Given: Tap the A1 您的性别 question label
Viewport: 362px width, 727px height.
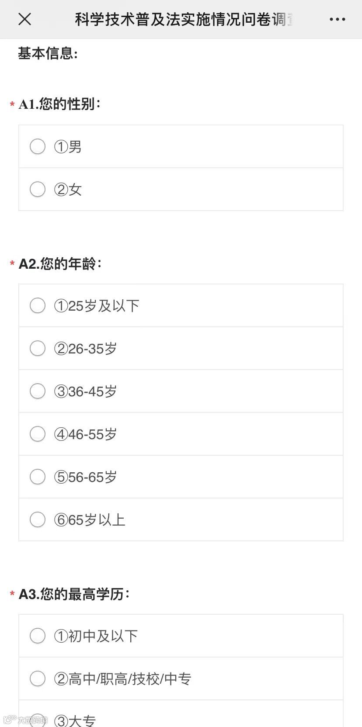Looking at the screenshot, I should tap(60, 104).
